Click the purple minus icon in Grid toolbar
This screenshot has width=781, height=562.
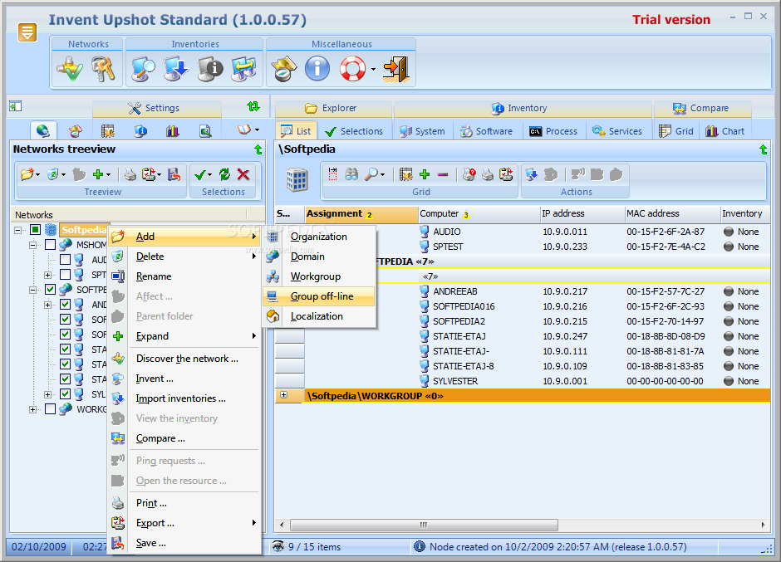tap(443, 174)
